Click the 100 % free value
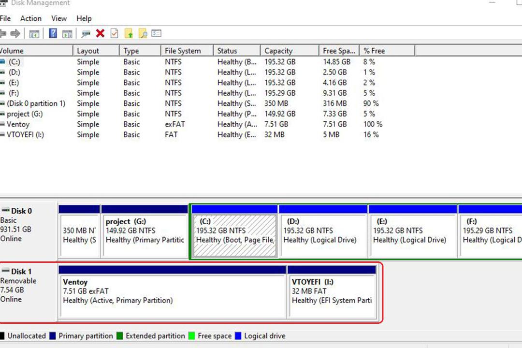522x348 pixels. (x=373, y=124)
